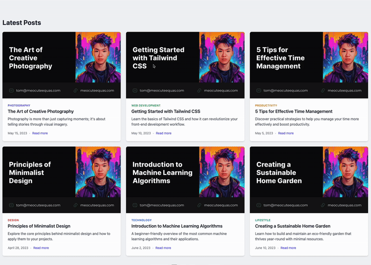371x265 pixels.
Task: Open post title 5 Tips for Effective Time Management below banner
Action: coord(294,111)
